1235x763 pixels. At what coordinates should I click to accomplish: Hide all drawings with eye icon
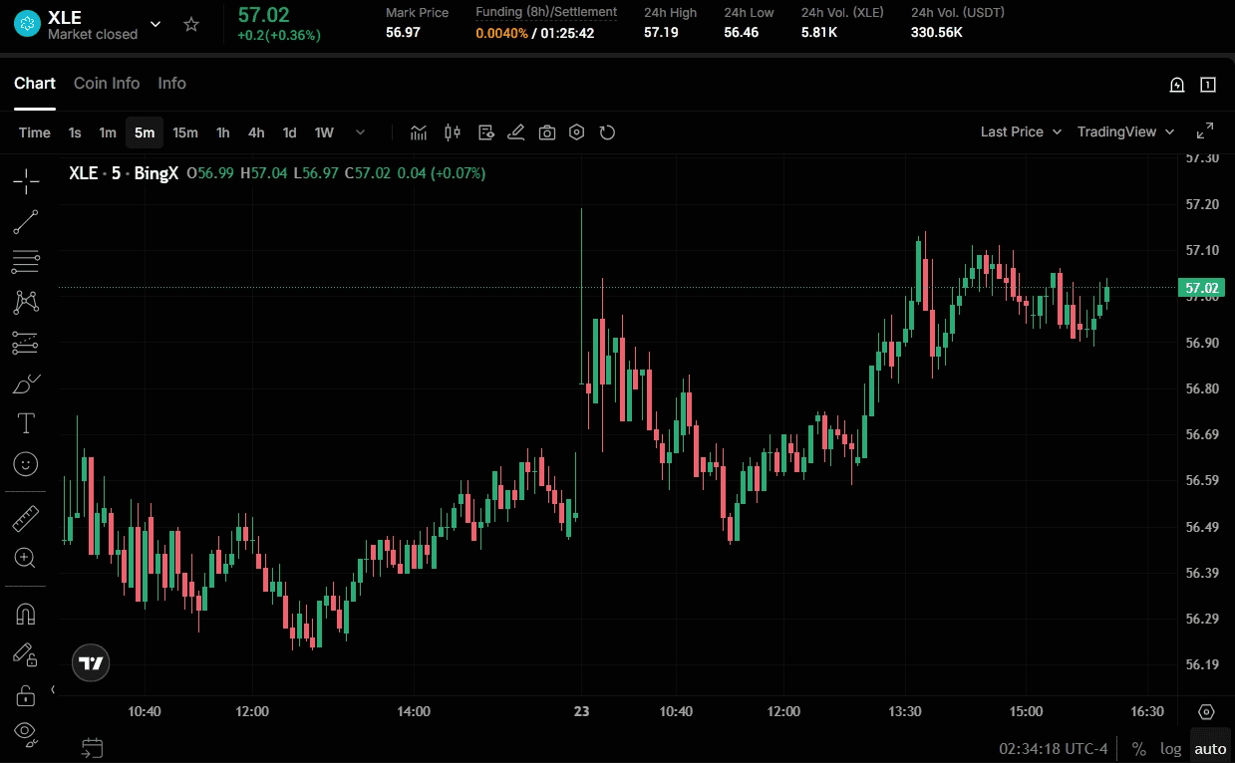26,733
